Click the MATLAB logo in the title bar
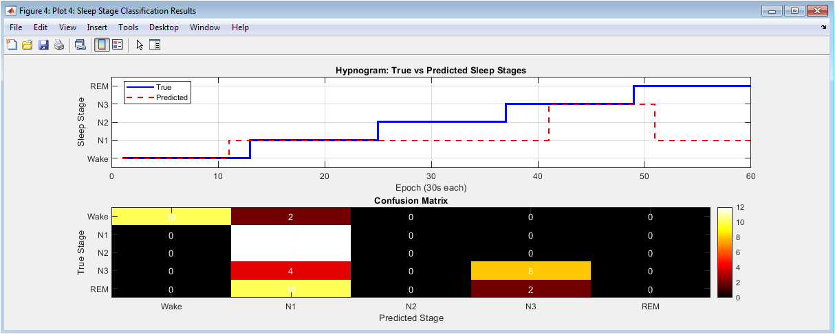Viewport: 835px width, 334px height. click(x=11, y=11)
